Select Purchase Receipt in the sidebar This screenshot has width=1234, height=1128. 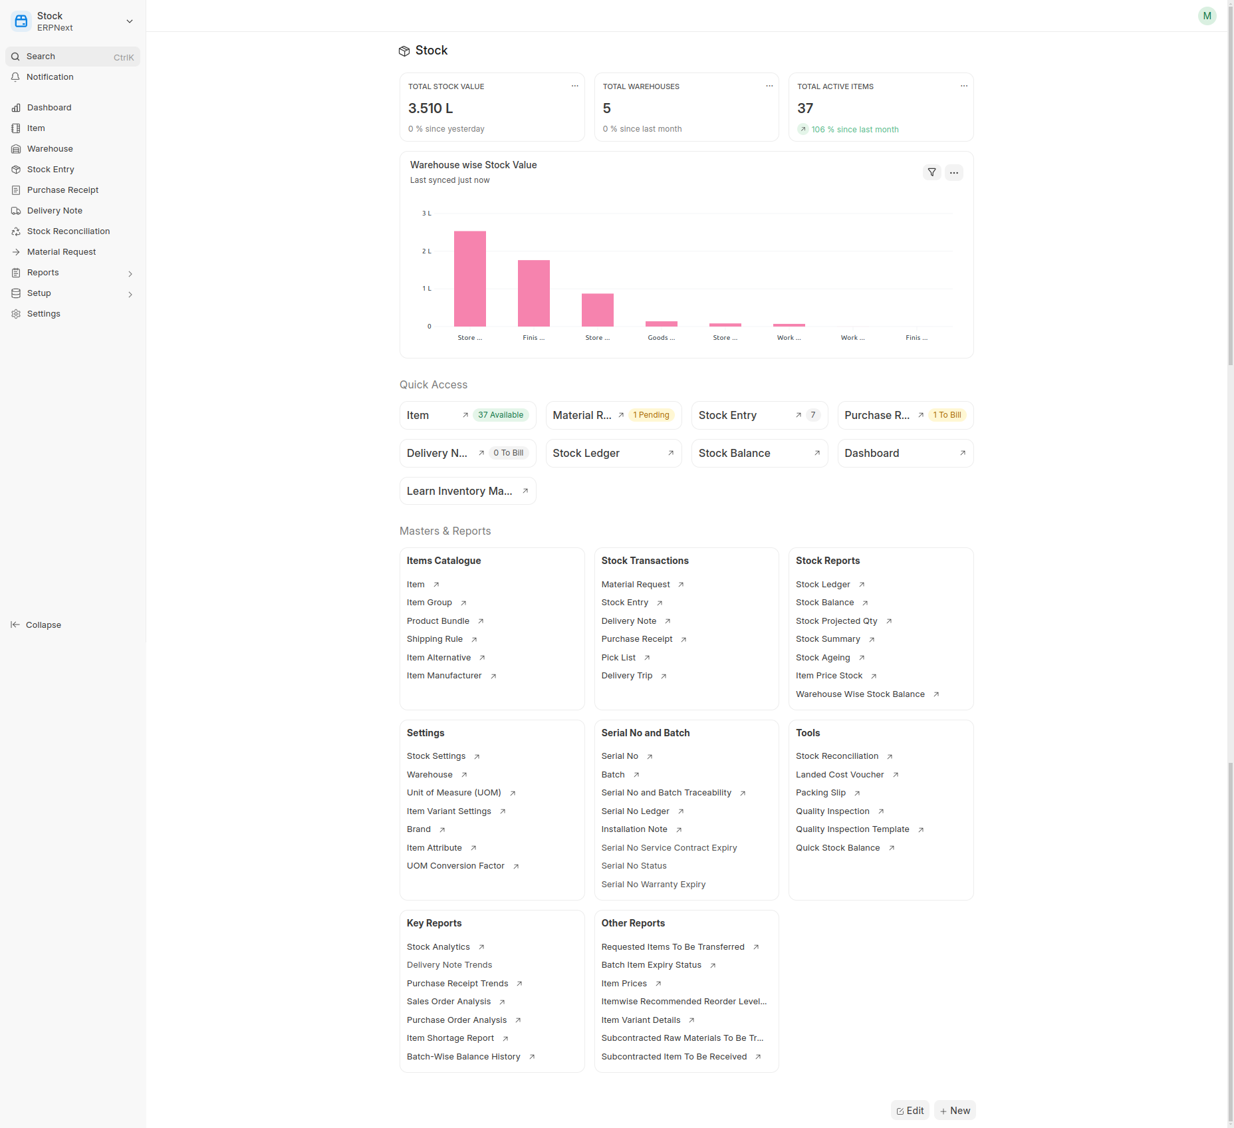point(62,190)
